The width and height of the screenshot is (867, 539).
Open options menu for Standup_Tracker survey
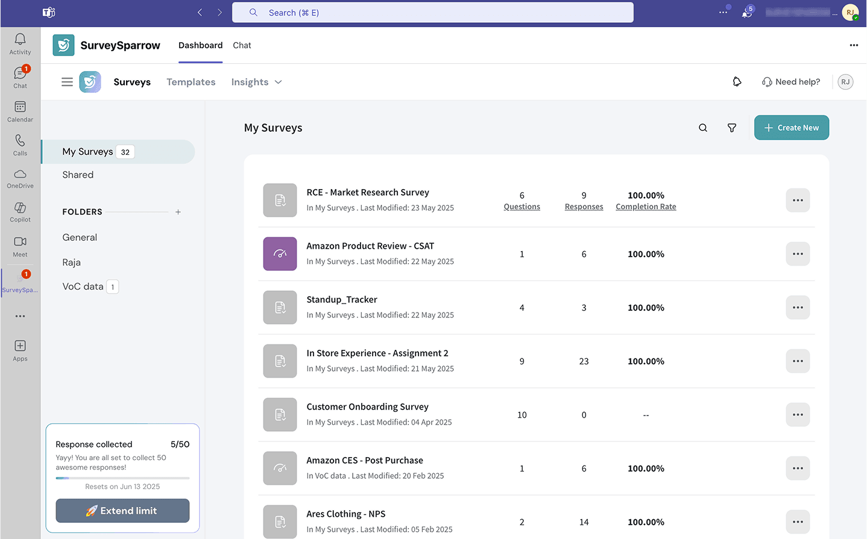[797, 308]
